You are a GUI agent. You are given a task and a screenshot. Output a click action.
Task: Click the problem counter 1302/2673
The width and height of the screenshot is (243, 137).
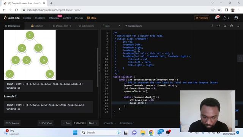(80, 123)
